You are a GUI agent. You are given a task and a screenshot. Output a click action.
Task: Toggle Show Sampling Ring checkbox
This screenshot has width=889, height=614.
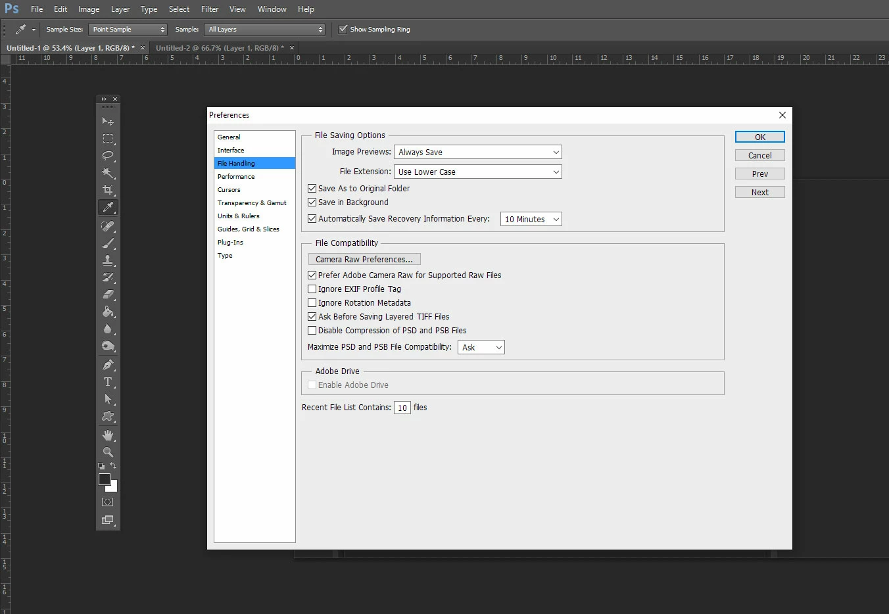click(343, 29)
